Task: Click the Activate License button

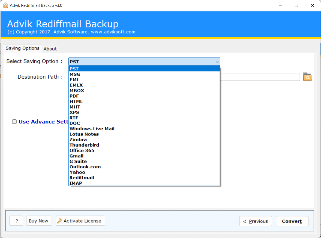Action: [80, 221]
